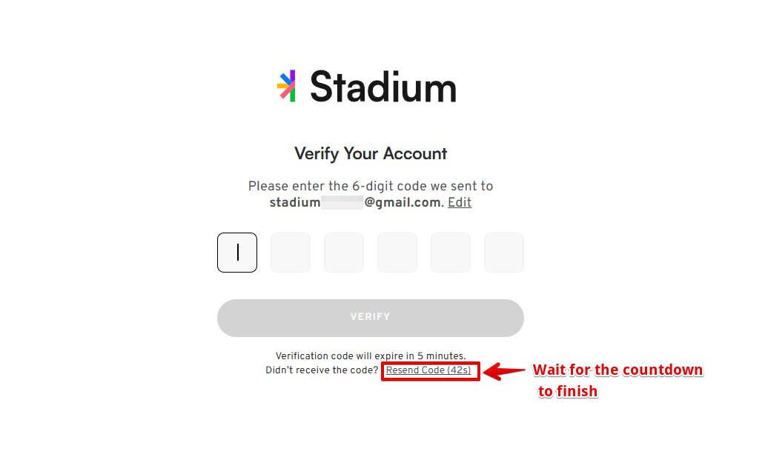Click the code expiry notice text

(x=371, y=356)
